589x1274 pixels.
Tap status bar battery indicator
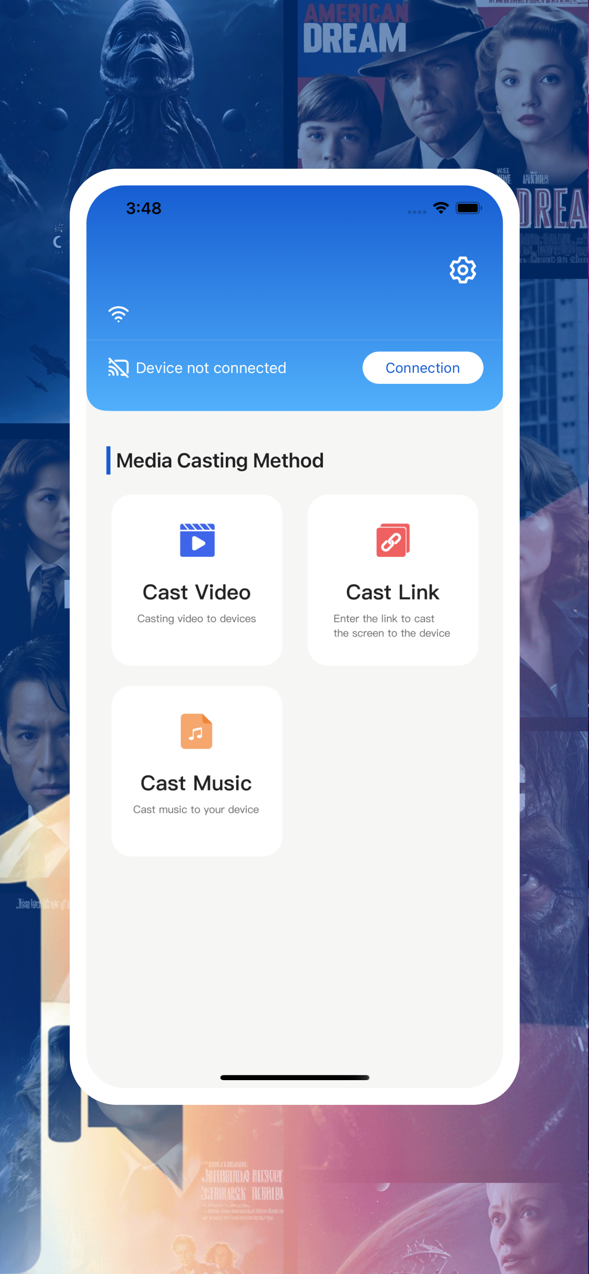(x=468, y=208)
